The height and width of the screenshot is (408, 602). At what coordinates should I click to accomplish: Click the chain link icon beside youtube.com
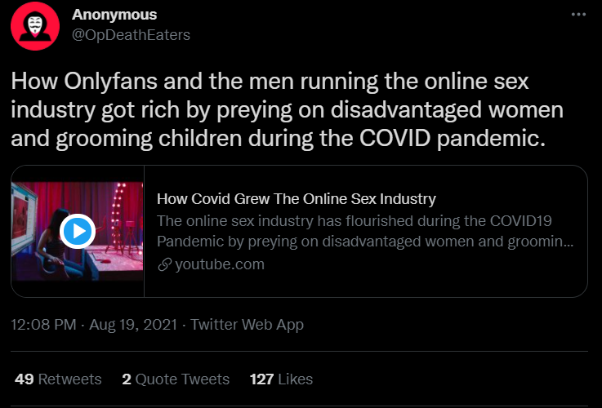point(164,264)
